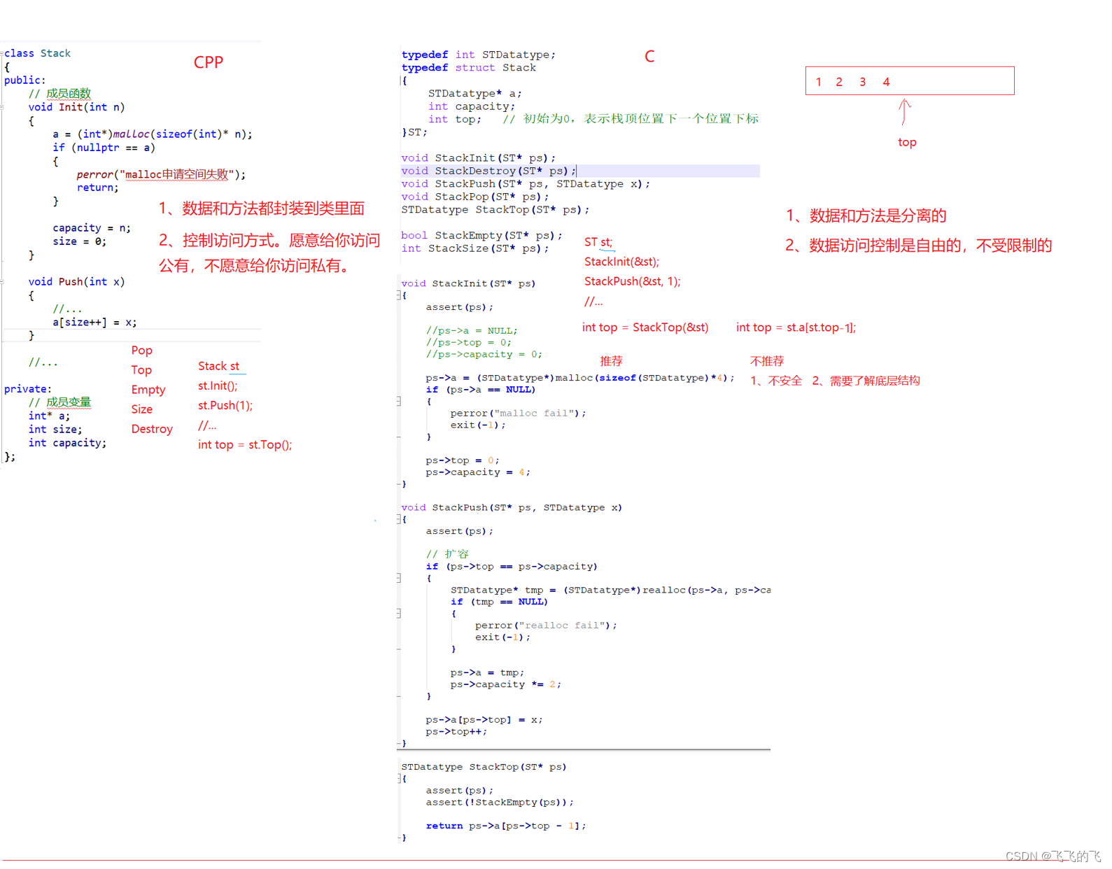Click the 'return ps->a[ps->top - 1];' line
Screen dimensions: 1112x869
click(x=506, y=826)
